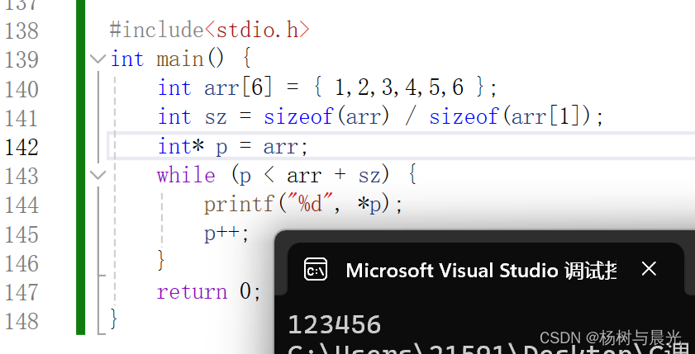This screenshot has height=354, width=695.
Task: Click the #include<stdio.h> line
Action: 209,30
